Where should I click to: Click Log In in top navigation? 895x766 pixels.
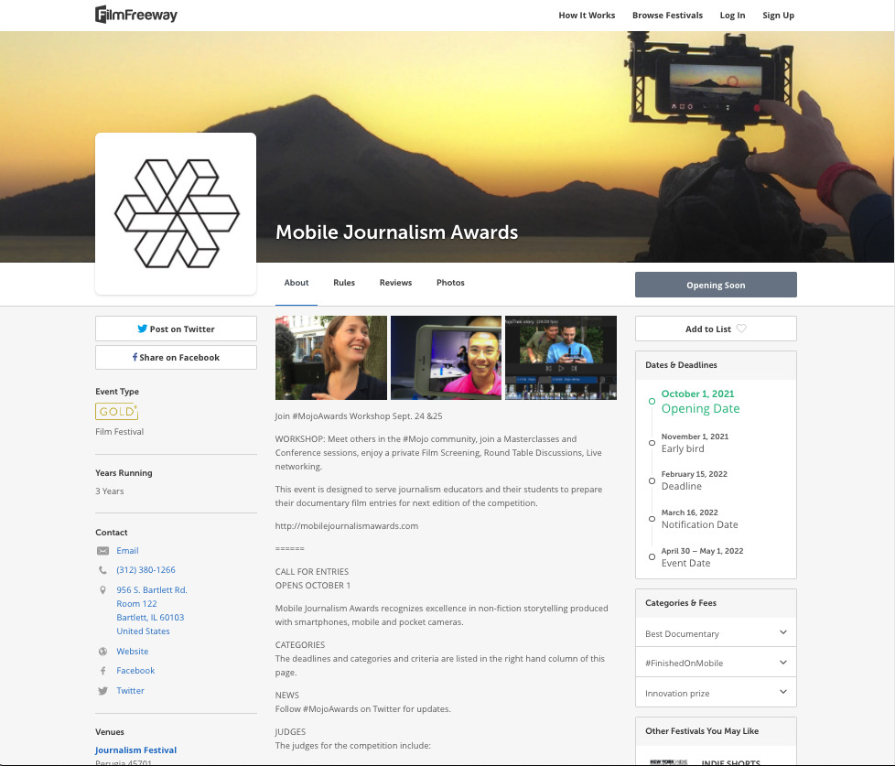tap(732, 16)
